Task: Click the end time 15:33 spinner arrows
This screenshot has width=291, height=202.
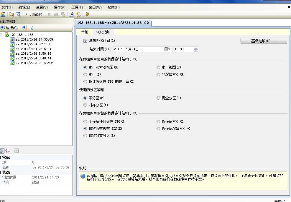Action: (196, 49)
